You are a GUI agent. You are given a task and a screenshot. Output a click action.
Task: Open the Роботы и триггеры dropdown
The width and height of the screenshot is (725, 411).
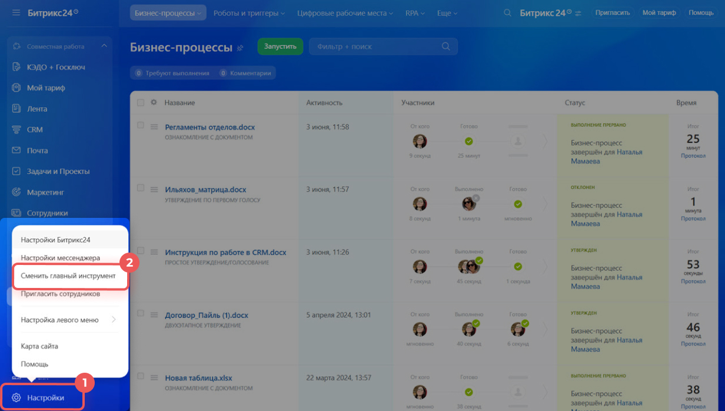tap(249, 13)
